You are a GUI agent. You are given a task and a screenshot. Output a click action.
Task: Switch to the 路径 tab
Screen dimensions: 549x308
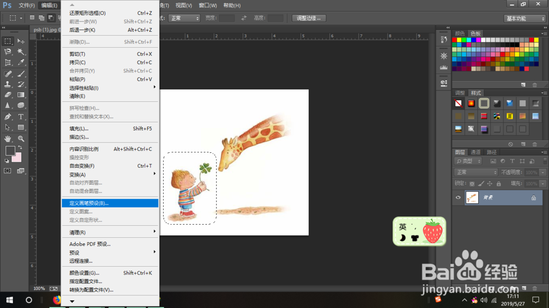pos(491,152)
